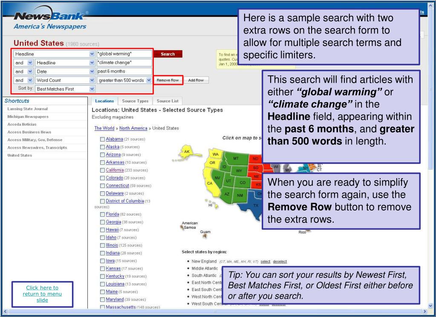Open Access Business News shortcut
The width and height of the screenshot is (436, 317).
[29, 132]
